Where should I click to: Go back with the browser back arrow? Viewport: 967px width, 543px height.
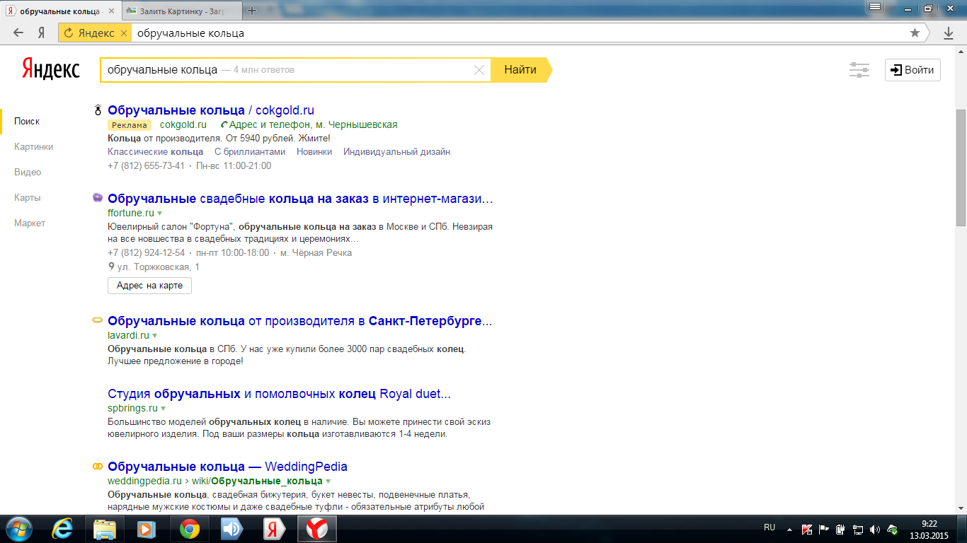tap(18, 33)
